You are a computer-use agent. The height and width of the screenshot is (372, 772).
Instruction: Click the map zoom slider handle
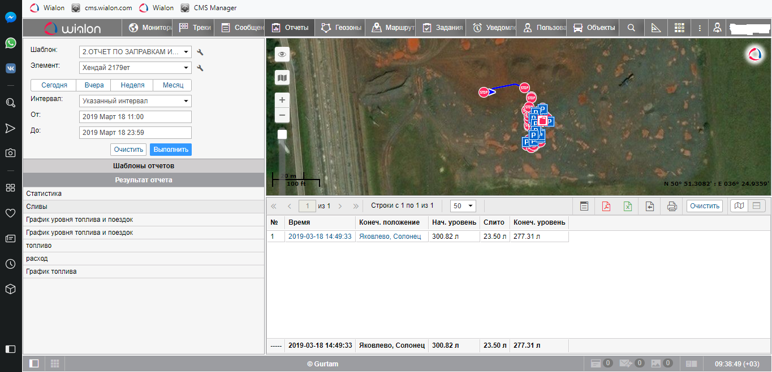click(x=282, y=134)
